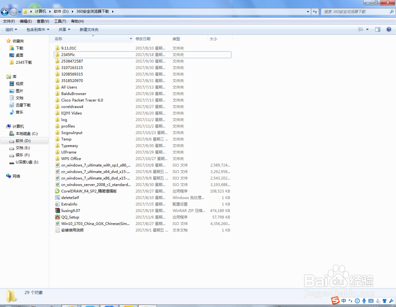Open the 包含到库中 dropdown

pos(38,30)
